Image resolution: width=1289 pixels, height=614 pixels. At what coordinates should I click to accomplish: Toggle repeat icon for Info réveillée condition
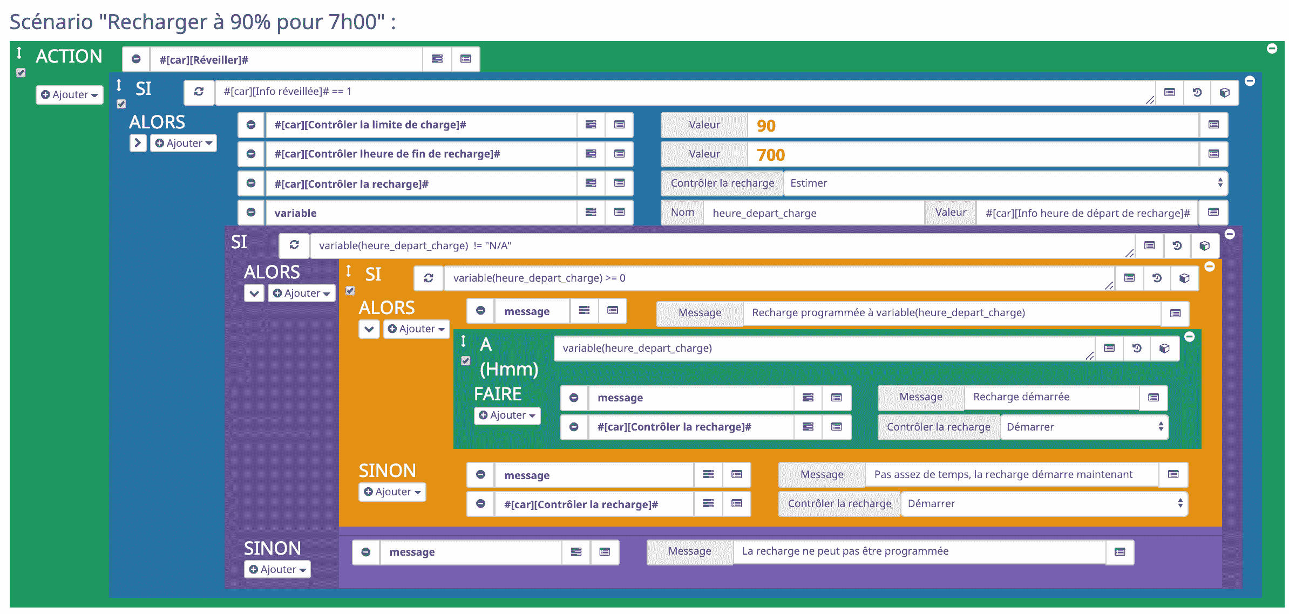tap(199, 92)
